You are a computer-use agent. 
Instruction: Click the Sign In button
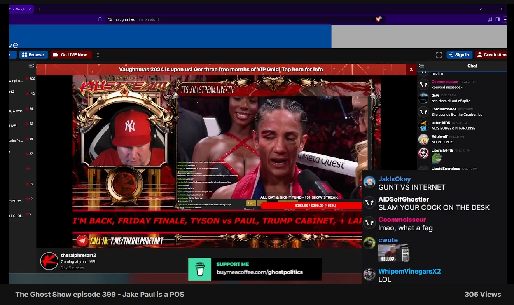pyautogui.click(x=459, y=55)
